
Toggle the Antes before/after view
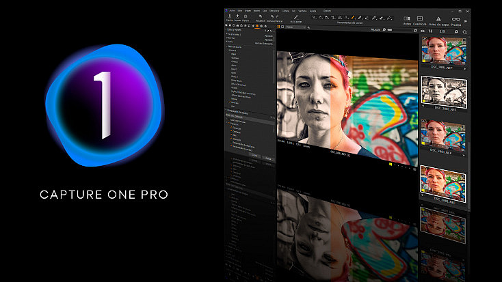click(x=407, y=19)
